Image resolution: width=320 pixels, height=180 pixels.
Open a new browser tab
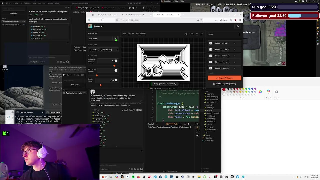[x=183, y=15]
